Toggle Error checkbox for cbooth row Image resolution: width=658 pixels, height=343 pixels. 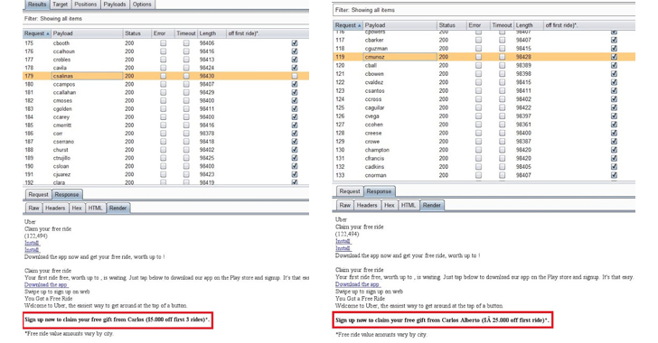[x=164, y=43]
